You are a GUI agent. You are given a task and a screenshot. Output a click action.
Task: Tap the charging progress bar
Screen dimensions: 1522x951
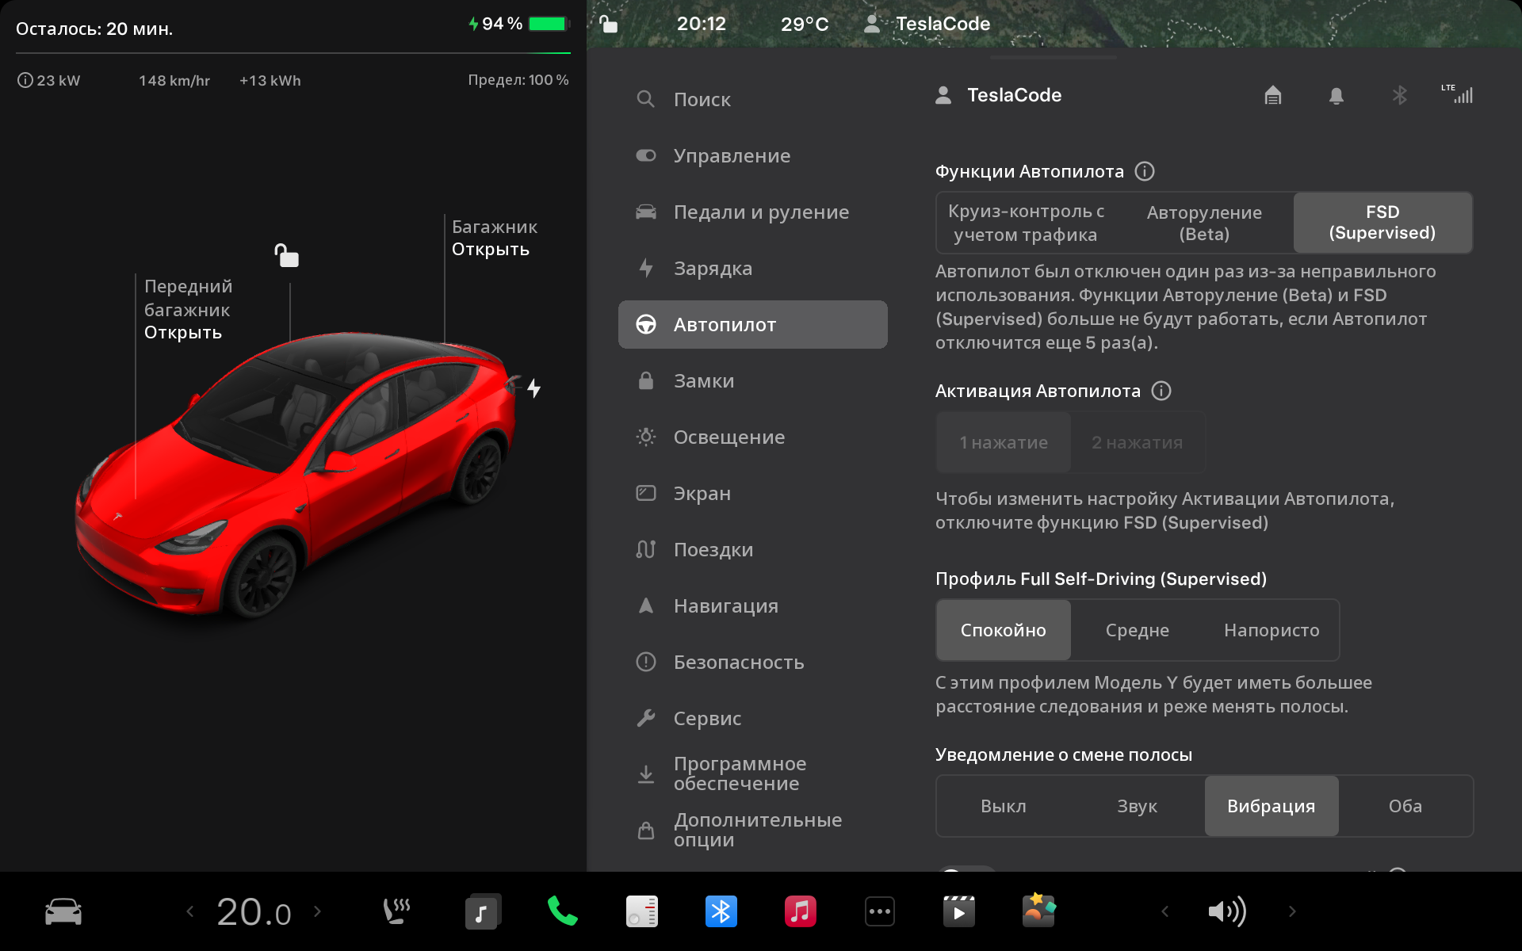(293, 53)
